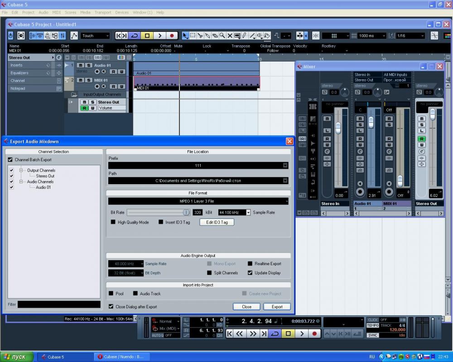
Task: Select the Glue tool
Action: click(x=207, y=36)
